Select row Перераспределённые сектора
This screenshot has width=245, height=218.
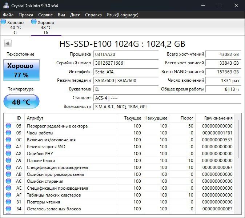coord(119,126)
